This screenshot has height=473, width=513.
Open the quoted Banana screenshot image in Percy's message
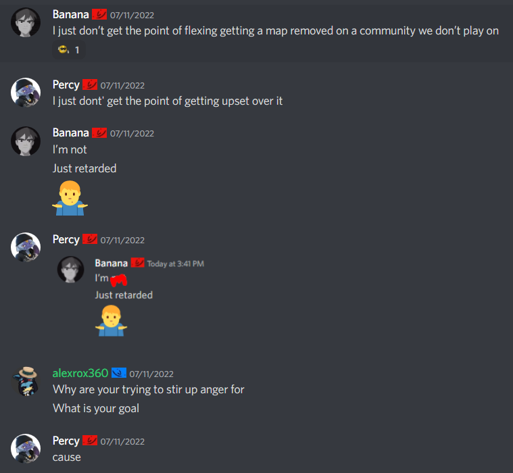click(131, 297)
